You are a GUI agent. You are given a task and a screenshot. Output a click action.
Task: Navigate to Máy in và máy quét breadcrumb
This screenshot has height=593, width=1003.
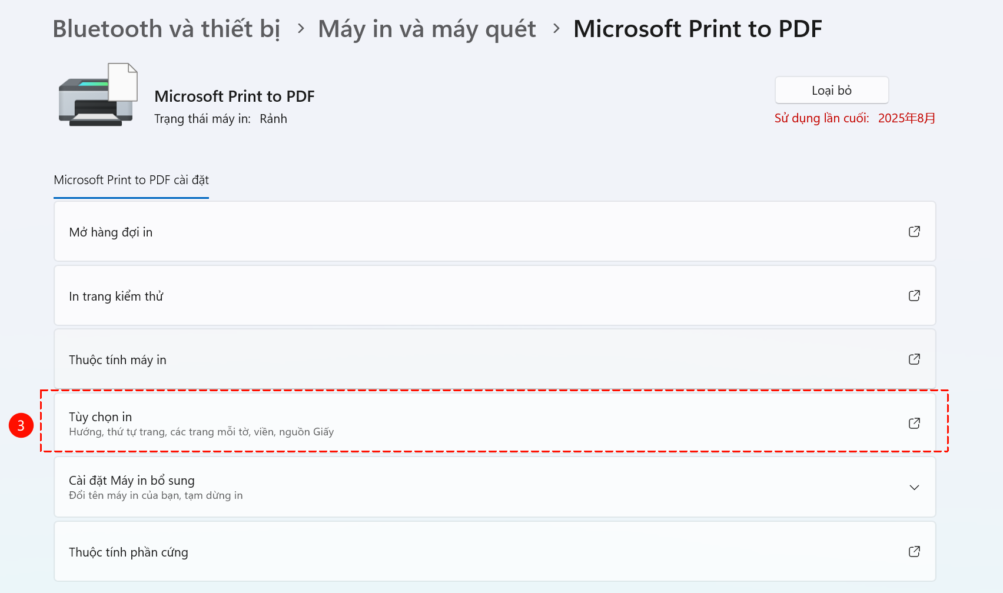click(427, 29)
